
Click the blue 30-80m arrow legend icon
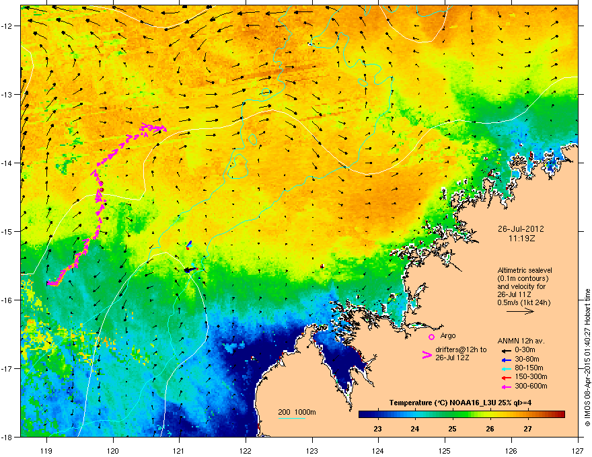[x=506, y=360]
